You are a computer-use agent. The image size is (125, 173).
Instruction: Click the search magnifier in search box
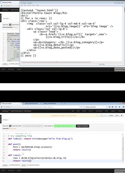[x=84, y=107]
